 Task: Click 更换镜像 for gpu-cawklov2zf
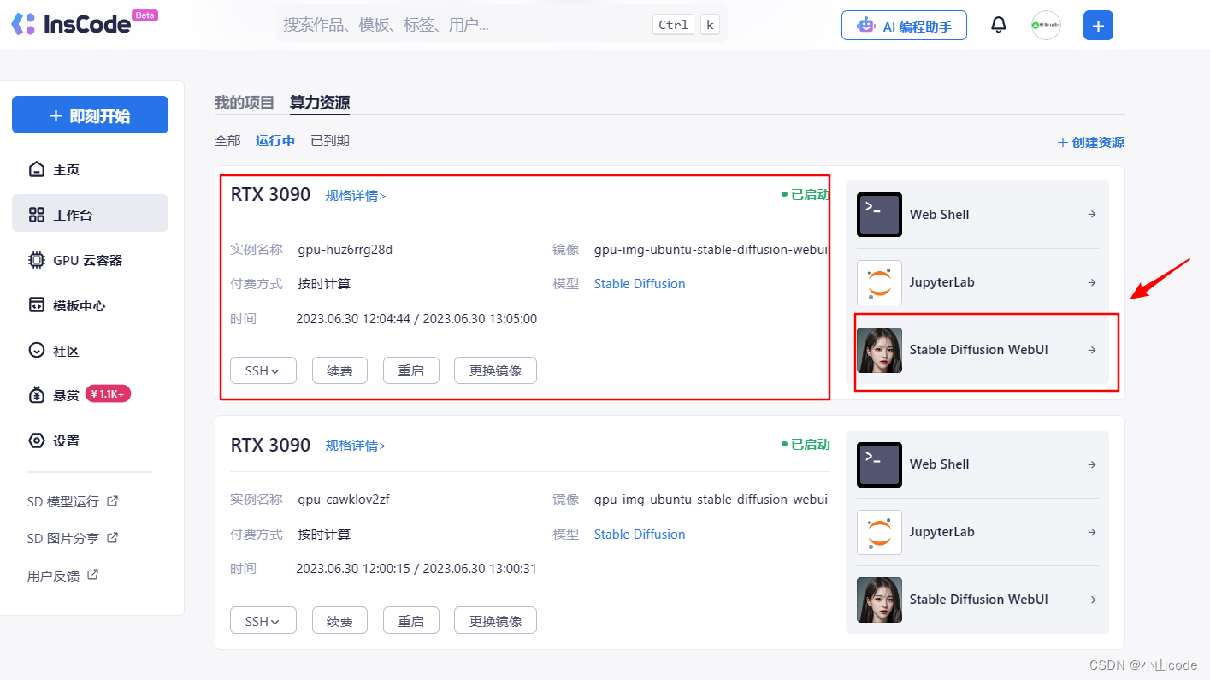pos(495,621)
